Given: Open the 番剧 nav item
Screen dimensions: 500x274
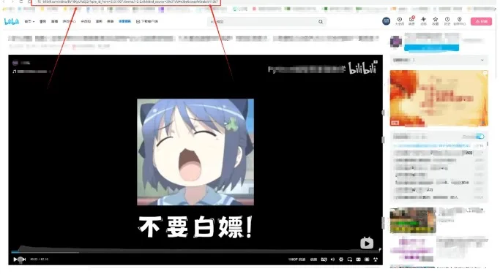Looking at the screenshot, I should (x=42, y=21).
